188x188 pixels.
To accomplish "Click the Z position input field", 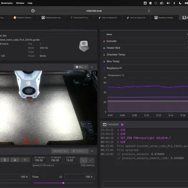I will pyautogui.click(x=71, y=160).
